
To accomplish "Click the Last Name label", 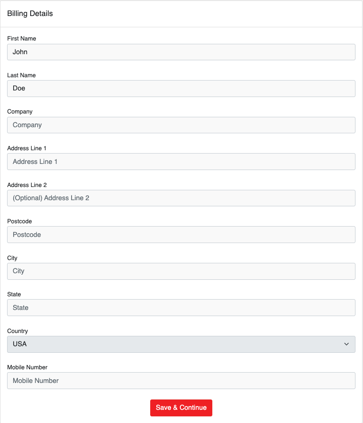I will tap(21, 75).
